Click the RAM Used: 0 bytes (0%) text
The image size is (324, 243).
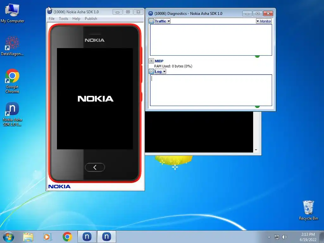(x=173, y=66)
